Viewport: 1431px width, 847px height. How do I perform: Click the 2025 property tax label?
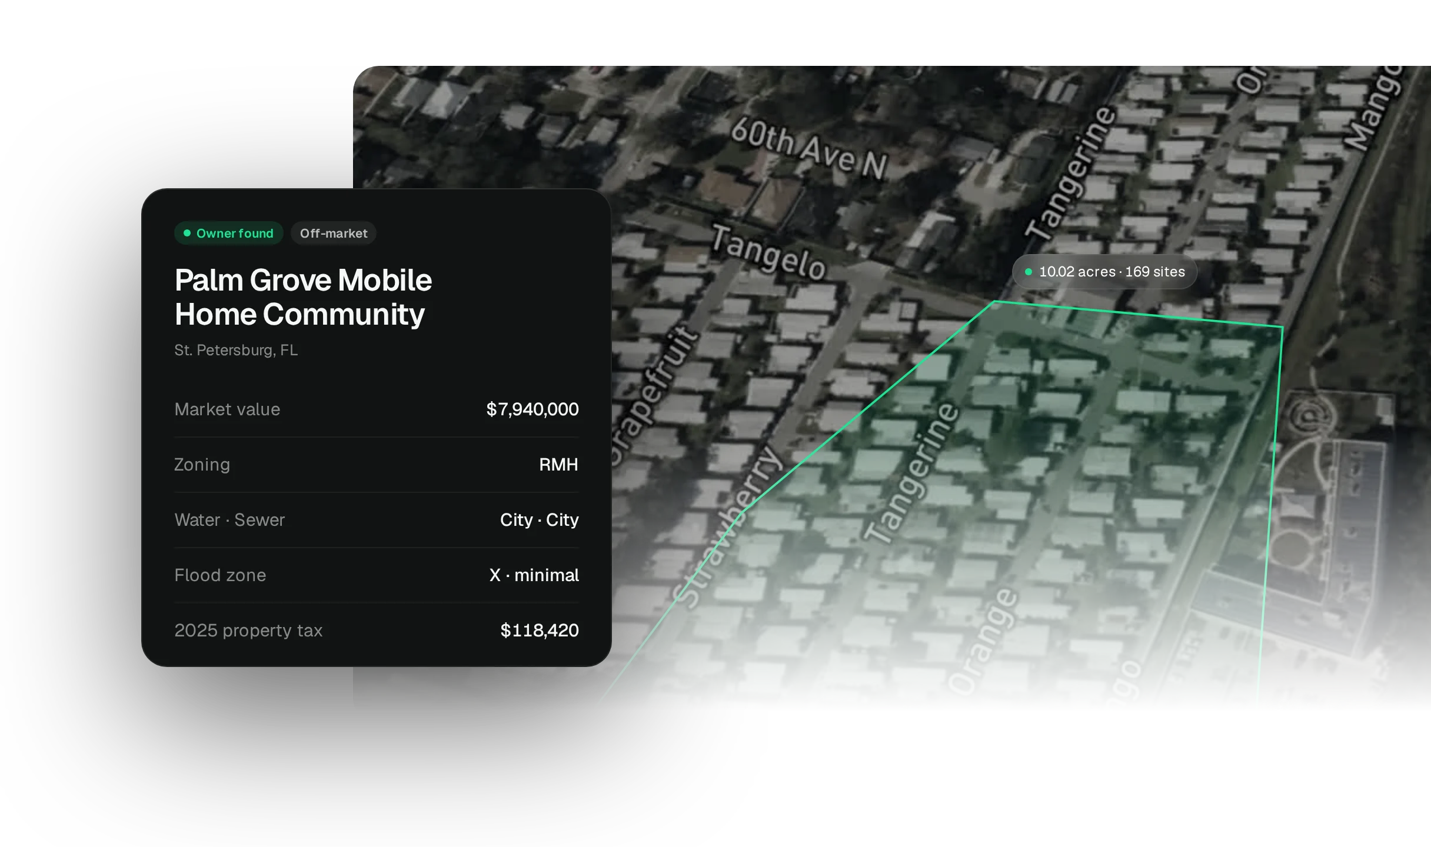(x=248, y=631)
